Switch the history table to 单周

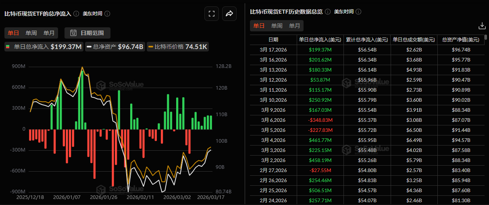277,26
